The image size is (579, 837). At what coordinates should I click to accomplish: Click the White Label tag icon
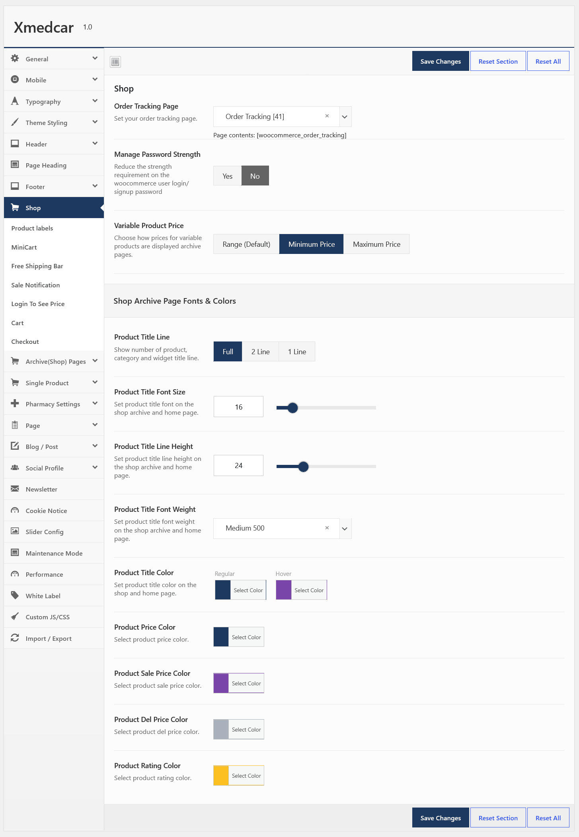(15, 595)
